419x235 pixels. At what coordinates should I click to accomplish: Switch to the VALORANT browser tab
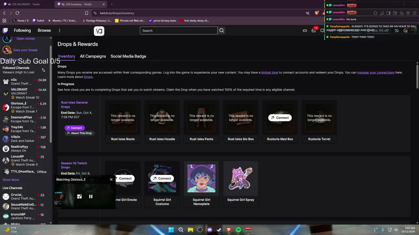click(26, 4)
